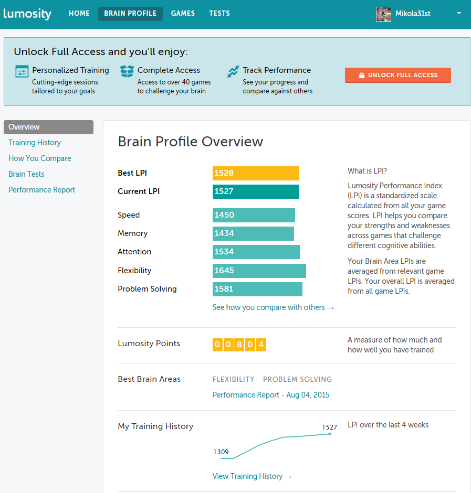471x493 pixels.
Task: Open How You Compare sidebar link
Action: pyautogui.click(x=40, y=158)
